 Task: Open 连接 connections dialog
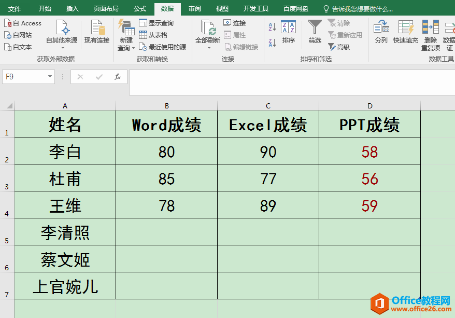click(235, 23)
